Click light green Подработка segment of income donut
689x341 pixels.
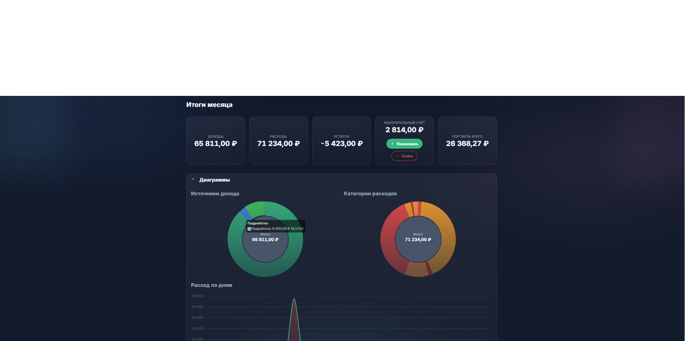pos(256,209)
